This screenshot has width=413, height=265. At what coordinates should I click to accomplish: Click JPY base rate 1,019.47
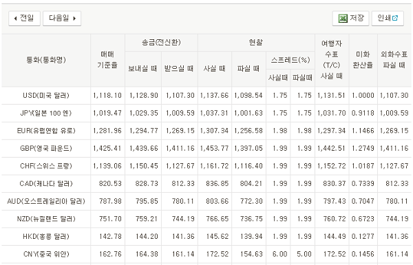point(107,113)
